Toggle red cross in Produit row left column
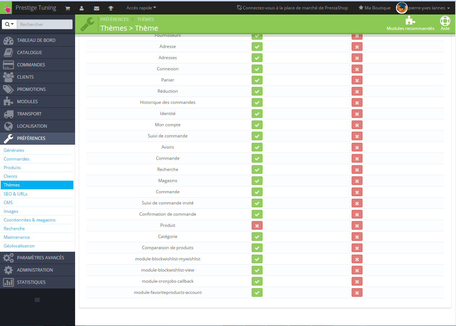Image resolution: width=456 pixels, height=326 pixels. point(257,225)
